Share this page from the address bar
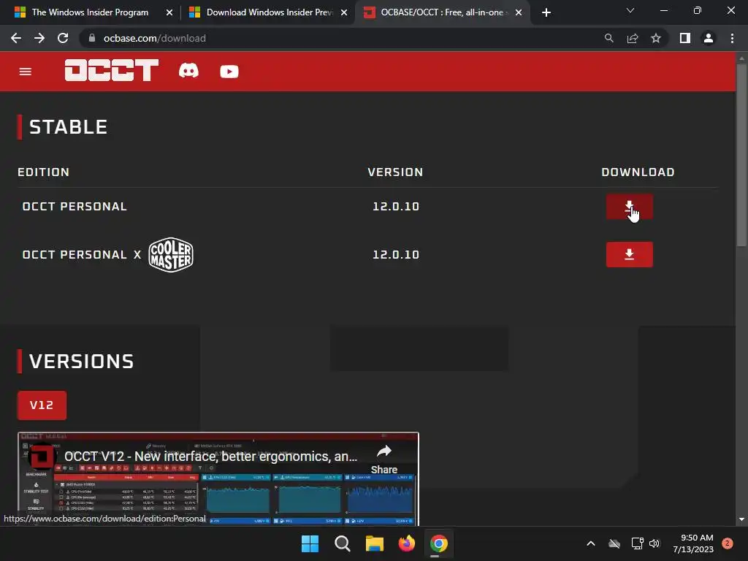748x561 pixels. tap(633, 38)
